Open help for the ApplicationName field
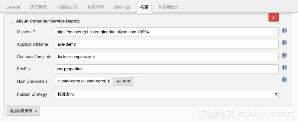Screen dimensions: 298x122 284,43
